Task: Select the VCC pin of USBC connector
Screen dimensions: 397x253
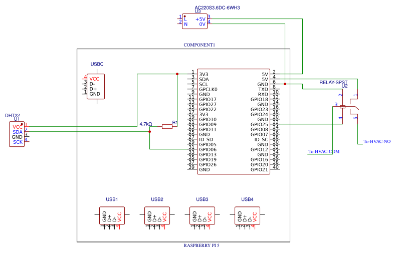Action: [94, 79]
